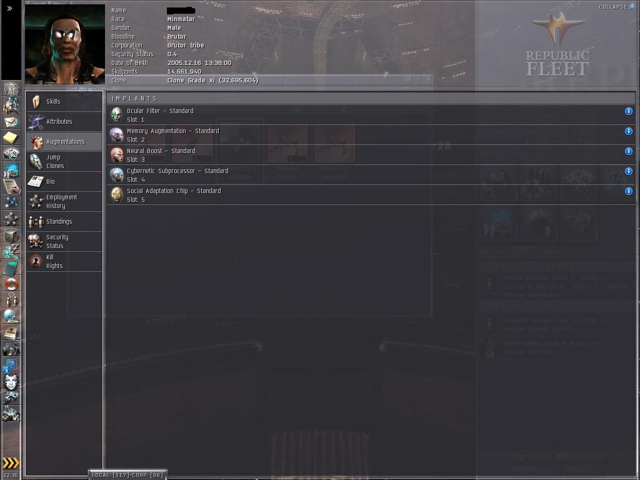Collapse the character sheet header

[616, 7]
